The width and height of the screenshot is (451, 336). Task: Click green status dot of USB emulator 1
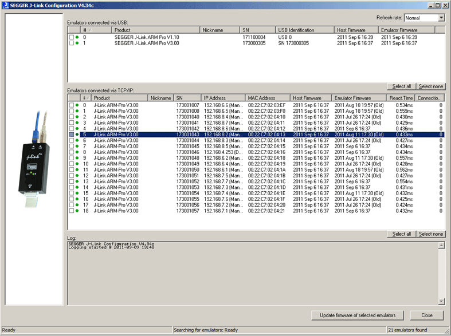pyautogui.click(x=77, y=43)
